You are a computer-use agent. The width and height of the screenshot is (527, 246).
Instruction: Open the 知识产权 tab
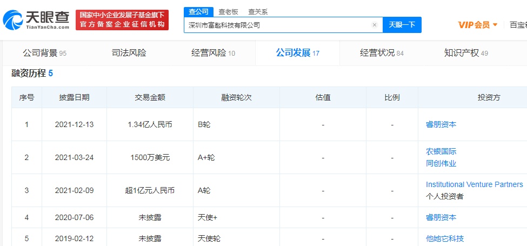coord(466,53)
